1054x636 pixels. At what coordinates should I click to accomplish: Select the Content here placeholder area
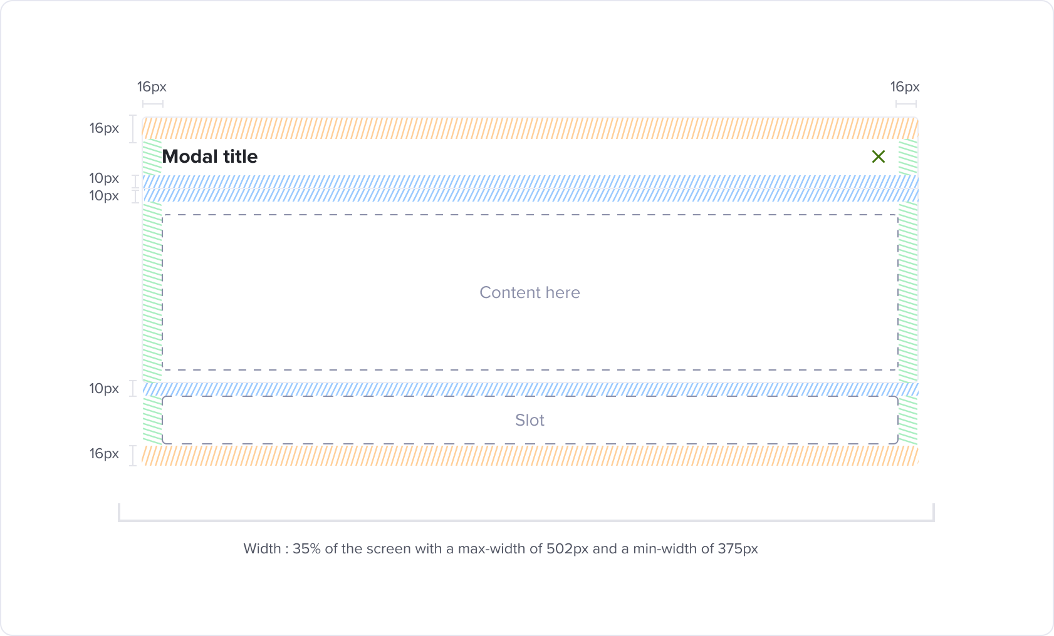pos(530,292)
